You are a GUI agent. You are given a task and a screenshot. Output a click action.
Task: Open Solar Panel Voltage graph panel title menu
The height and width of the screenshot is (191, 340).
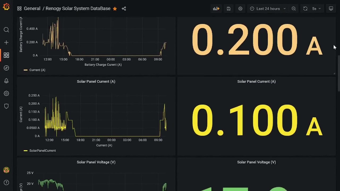coord(96,162)
